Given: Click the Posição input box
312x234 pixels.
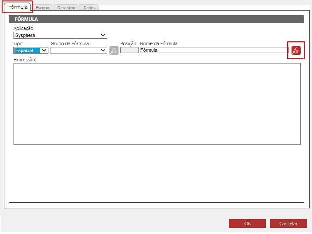Looking at the screenshot, I should [x=129, y=50].
